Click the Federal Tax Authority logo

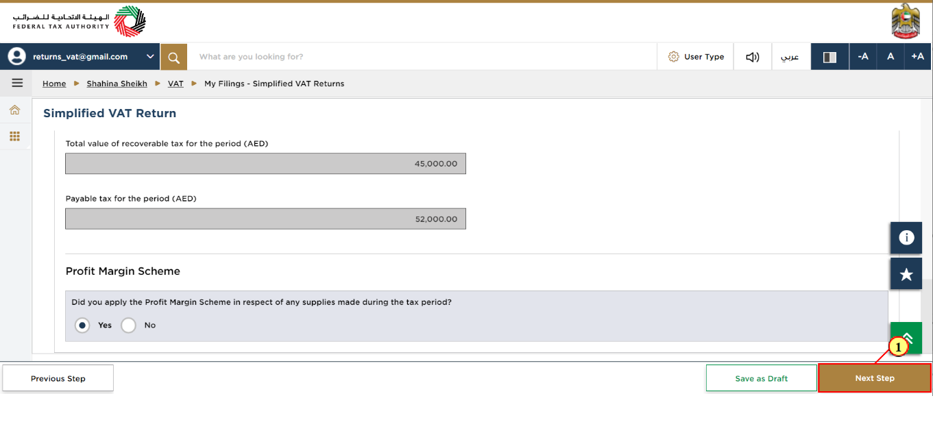point(79,21)
